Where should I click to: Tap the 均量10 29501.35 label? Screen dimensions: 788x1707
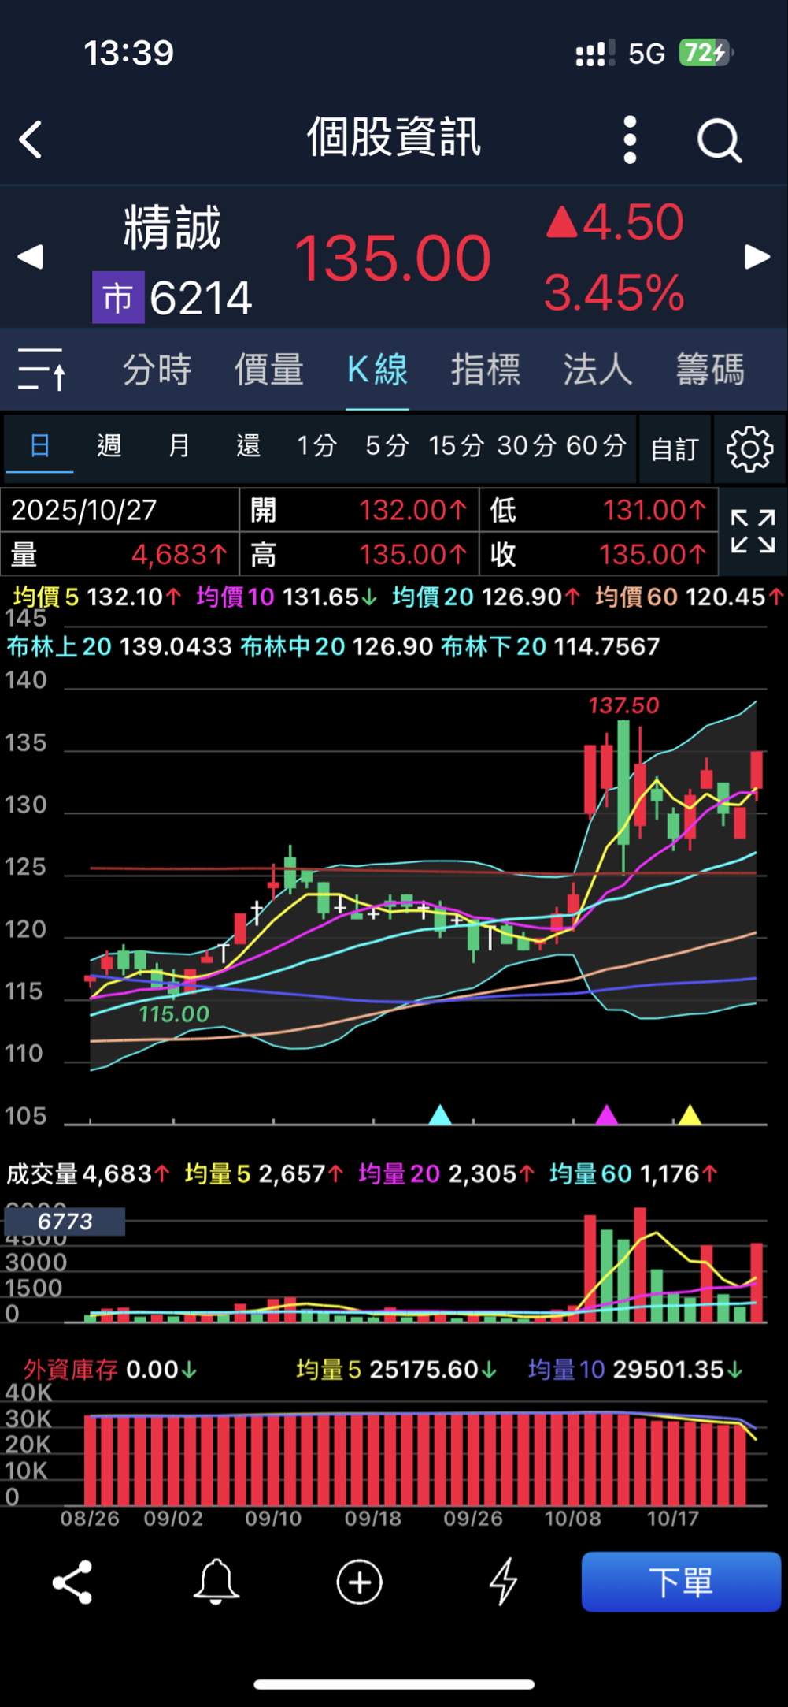(x=635, y=1370)
